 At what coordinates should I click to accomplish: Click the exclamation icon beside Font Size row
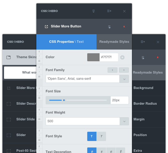coord(39,93)
